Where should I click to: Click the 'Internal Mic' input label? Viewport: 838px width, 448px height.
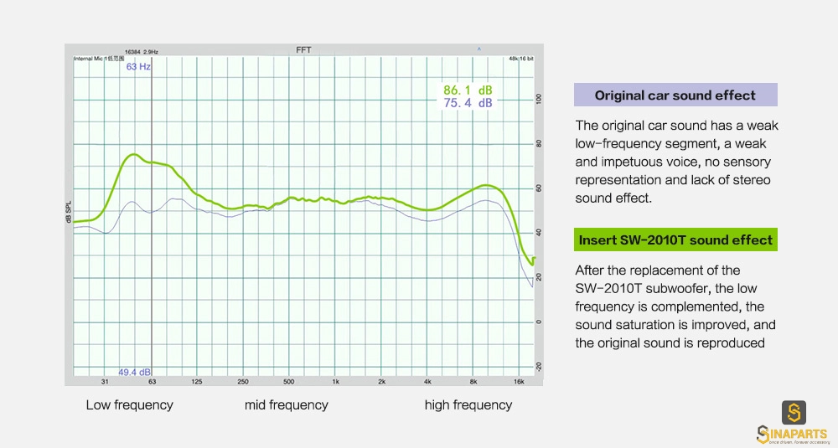pos(99,59)
